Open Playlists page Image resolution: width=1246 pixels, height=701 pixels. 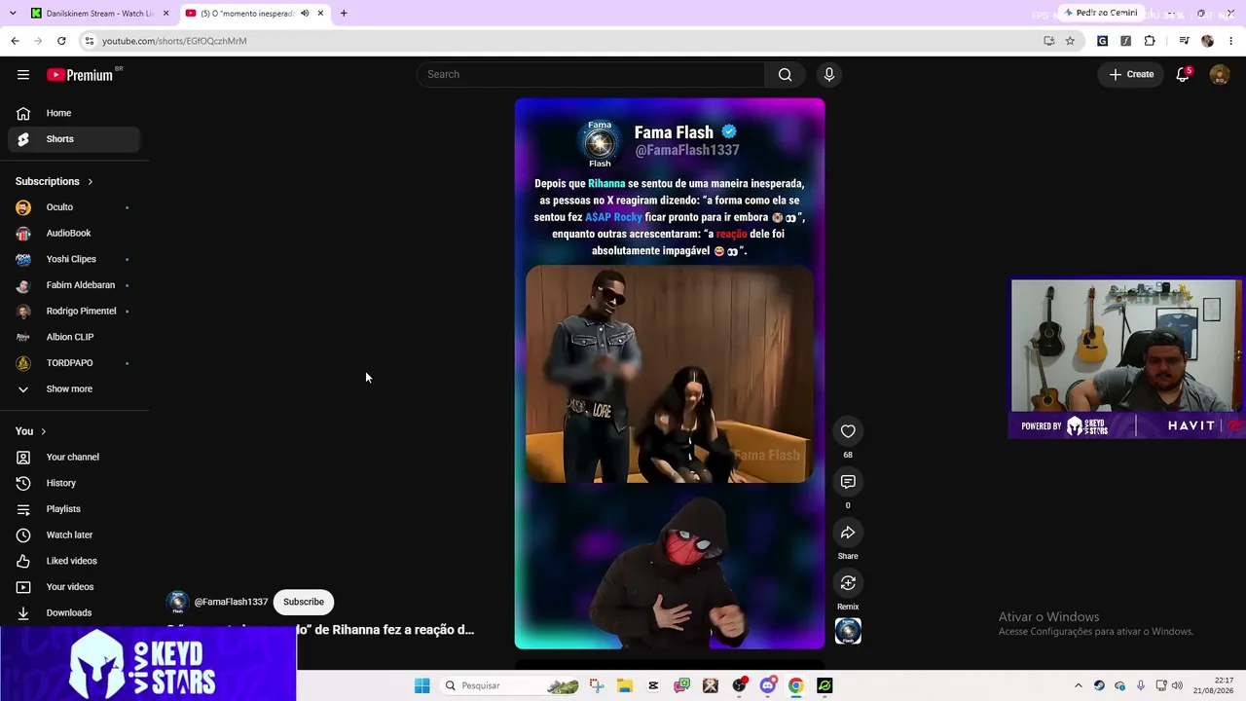74,509
